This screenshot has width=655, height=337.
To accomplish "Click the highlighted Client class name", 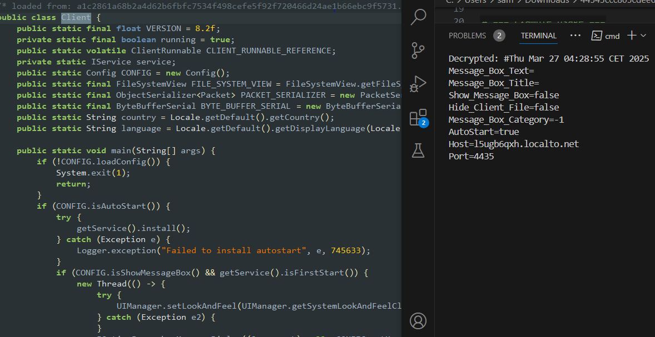I will (x=76, y=18).
